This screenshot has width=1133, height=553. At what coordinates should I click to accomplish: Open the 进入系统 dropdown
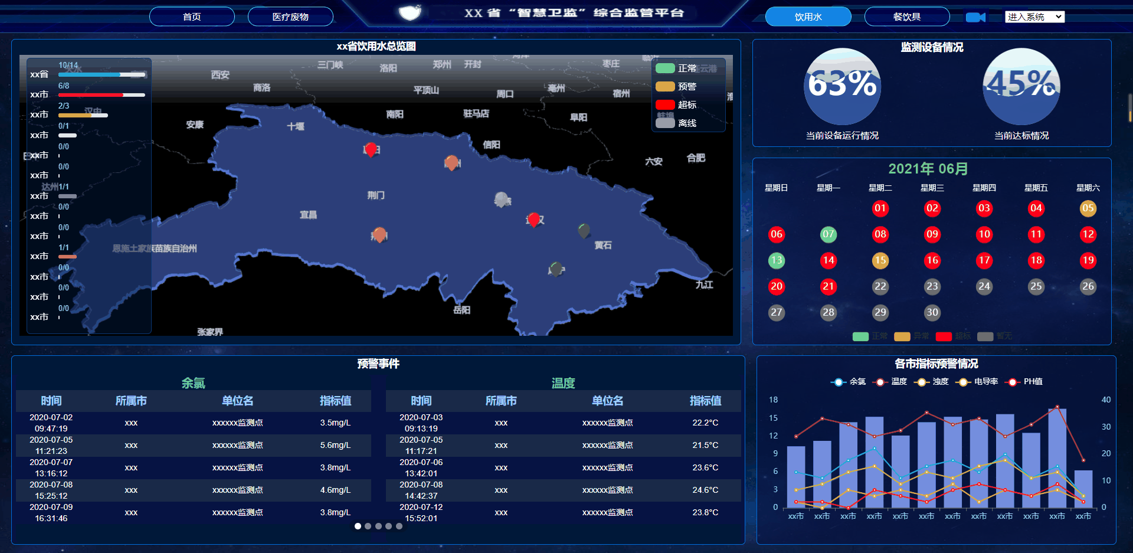(1034, 17)
